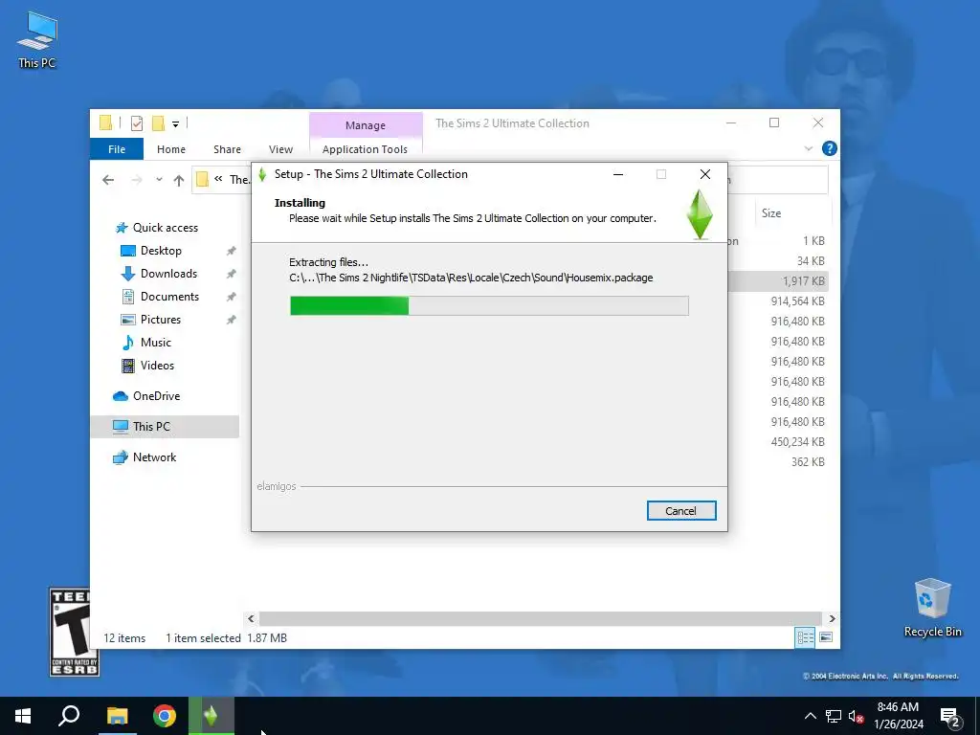Viewport: 980px width, 735px height.
Task: Select Network in navigation pane
Action: click(x=154, y=457)
